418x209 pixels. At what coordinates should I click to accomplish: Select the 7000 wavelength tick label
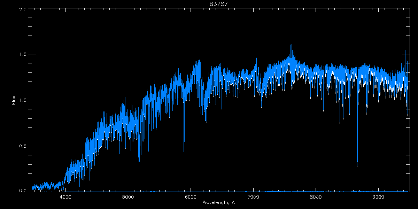[253, 197]
